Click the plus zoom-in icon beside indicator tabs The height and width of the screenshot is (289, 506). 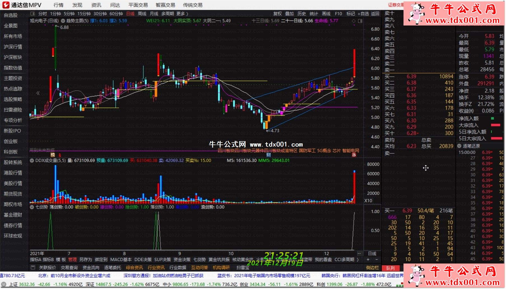coord(368,260)
